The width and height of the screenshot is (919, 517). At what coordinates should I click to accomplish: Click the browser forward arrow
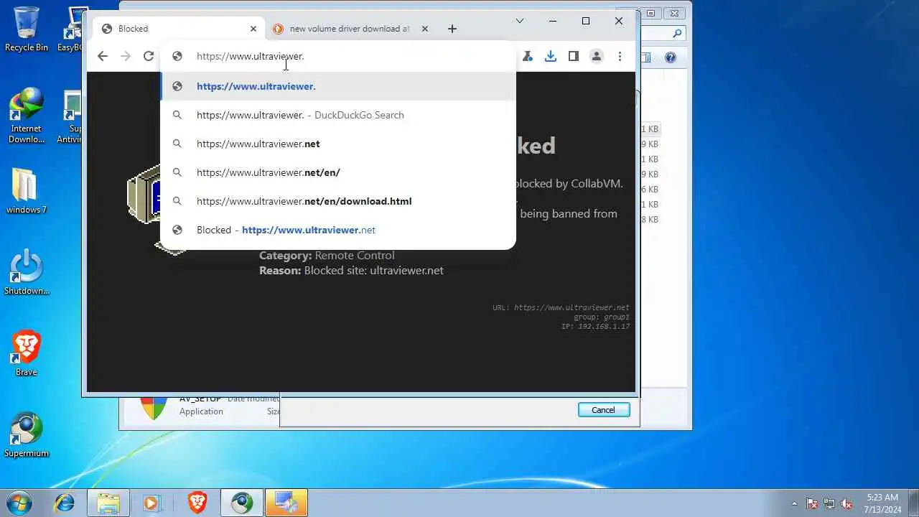pyautogui.click(x=126, y=56)
